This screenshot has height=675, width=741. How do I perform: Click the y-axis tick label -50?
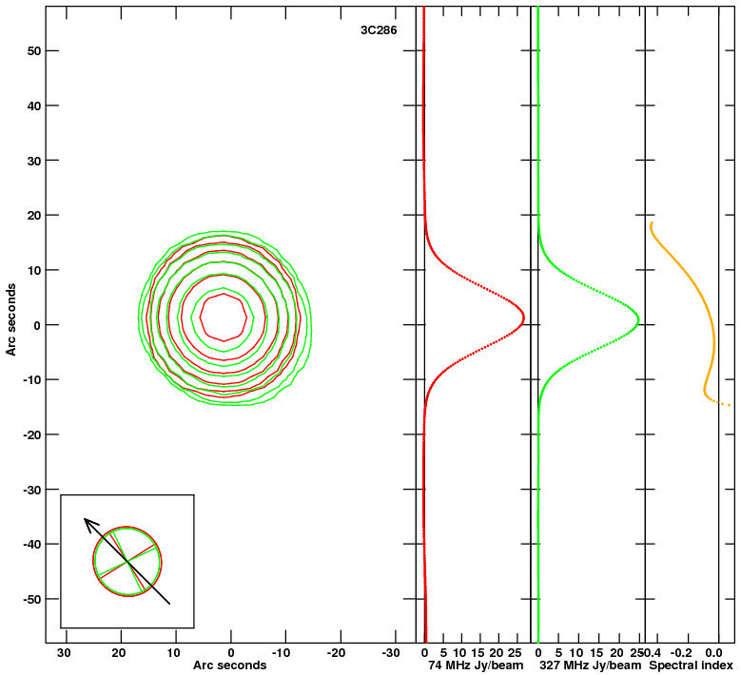pos(32,599)
